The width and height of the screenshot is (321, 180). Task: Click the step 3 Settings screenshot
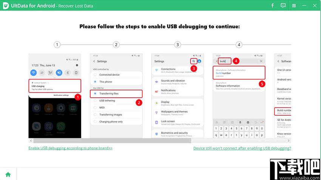click(x=178, y=96)
